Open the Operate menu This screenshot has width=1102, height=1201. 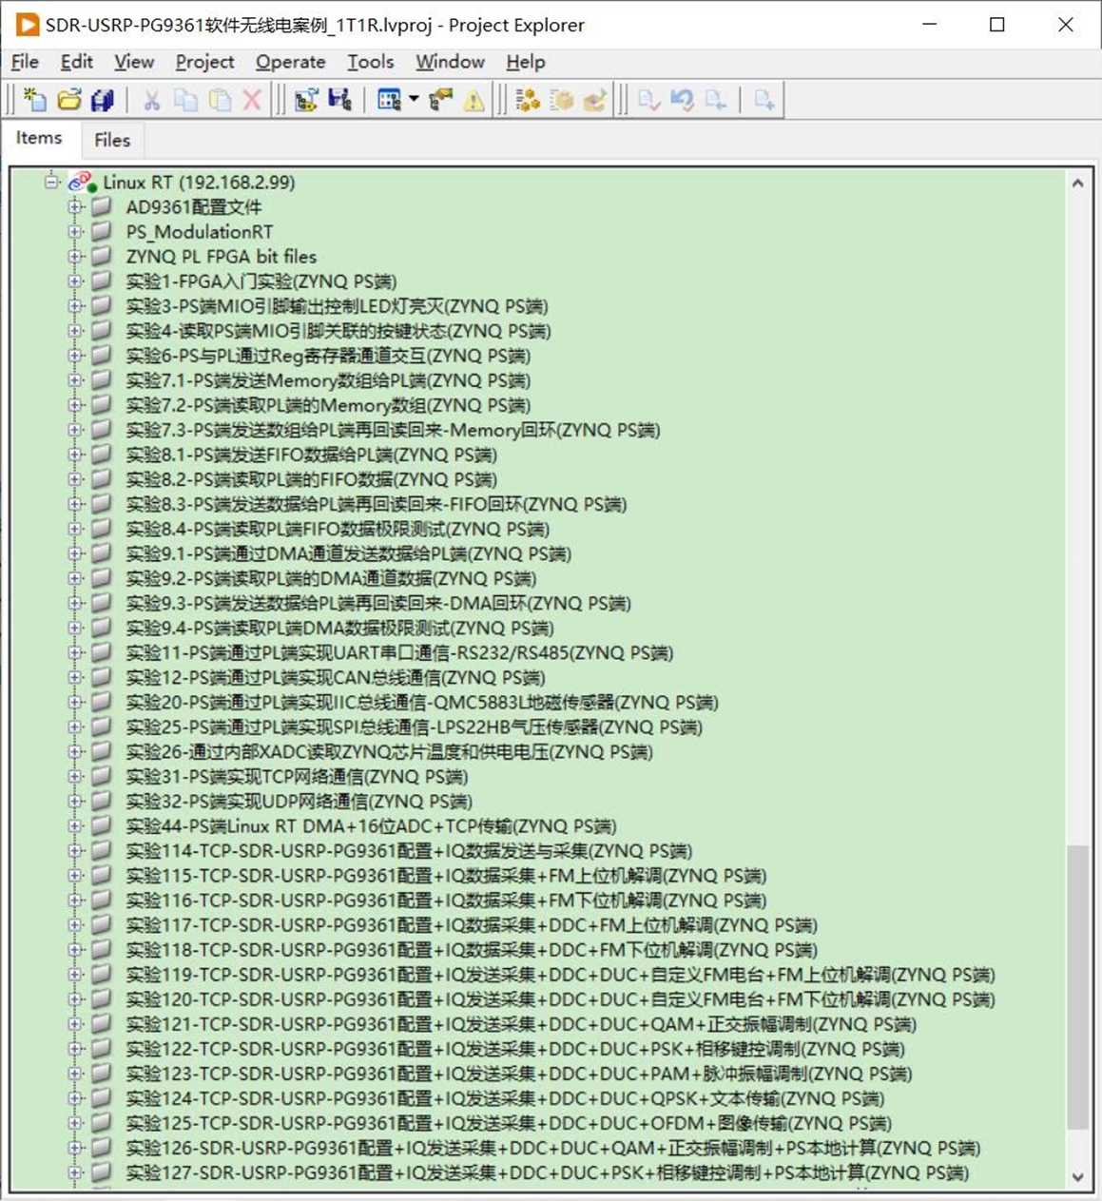290,62
